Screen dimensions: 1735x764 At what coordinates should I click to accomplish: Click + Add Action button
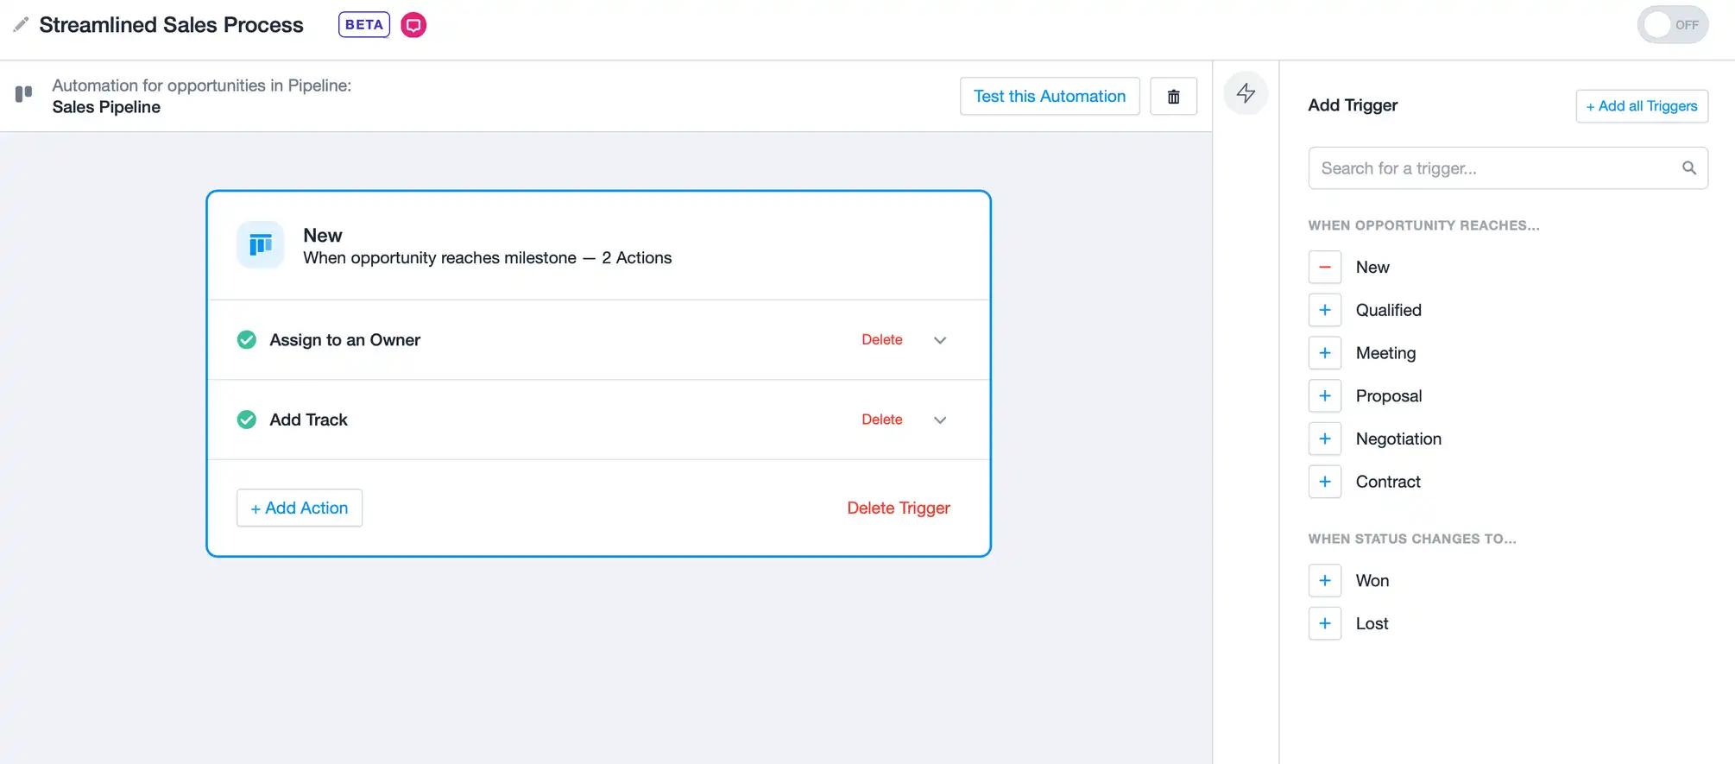300,508
